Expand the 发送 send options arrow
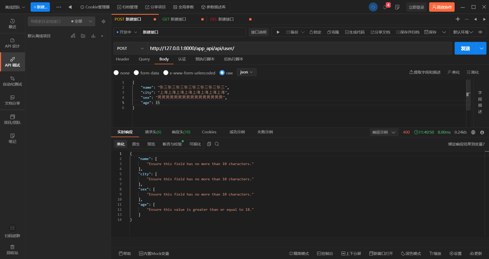Image resolution: width=489 pixels, height=259 pixels. pos(481,48)
